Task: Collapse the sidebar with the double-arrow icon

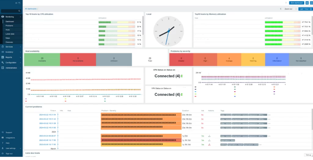Action: coord(16,3)
